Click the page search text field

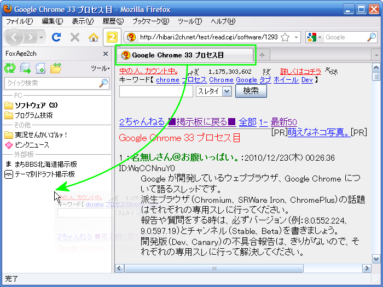click(156, 91)
